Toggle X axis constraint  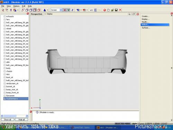coord(65,10)
